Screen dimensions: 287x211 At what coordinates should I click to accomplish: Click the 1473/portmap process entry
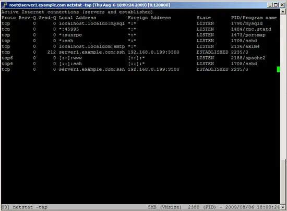(x=248, y=35)
